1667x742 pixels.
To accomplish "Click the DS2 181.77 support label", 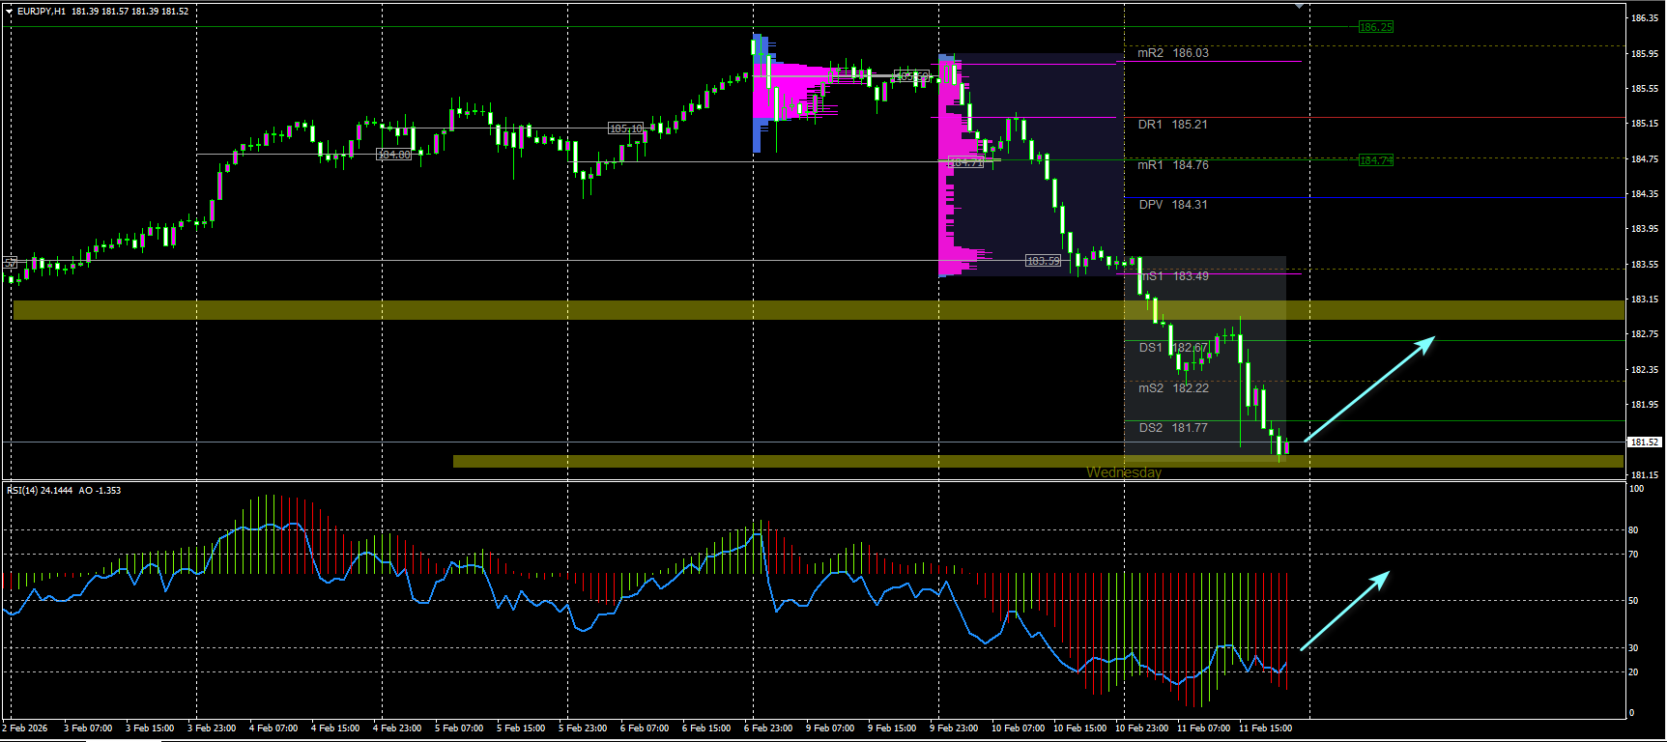I will point(1173,428).
